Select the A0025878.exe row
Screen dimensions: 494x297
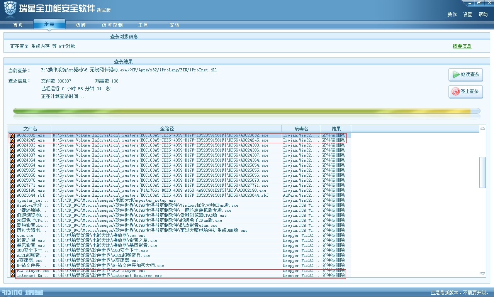point(180,181)
